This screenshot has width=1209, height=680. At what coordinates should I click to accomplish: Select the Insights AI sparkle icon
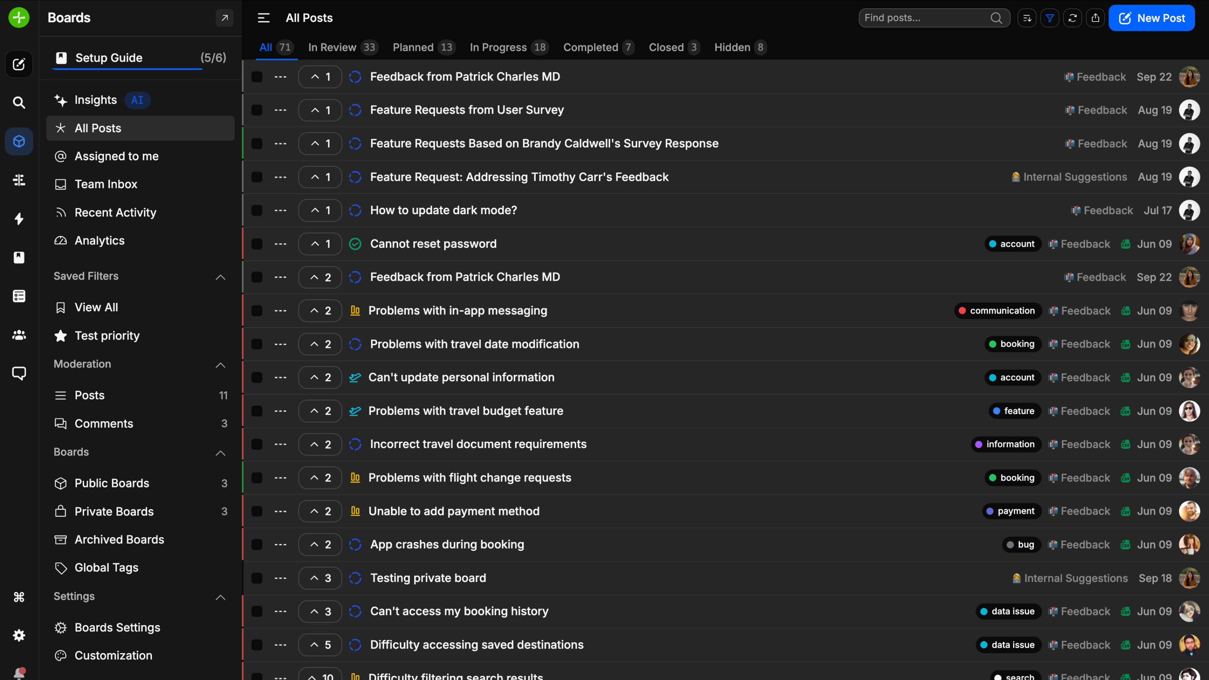click(61, 100)
